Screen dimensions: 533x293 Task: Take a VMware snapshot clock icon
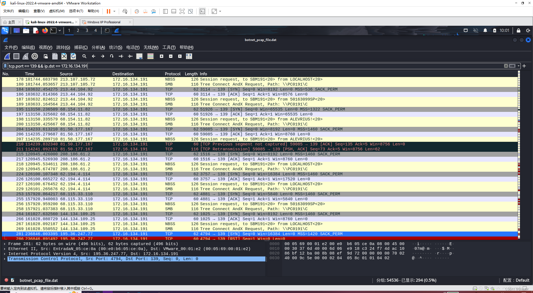click(137, 11)
